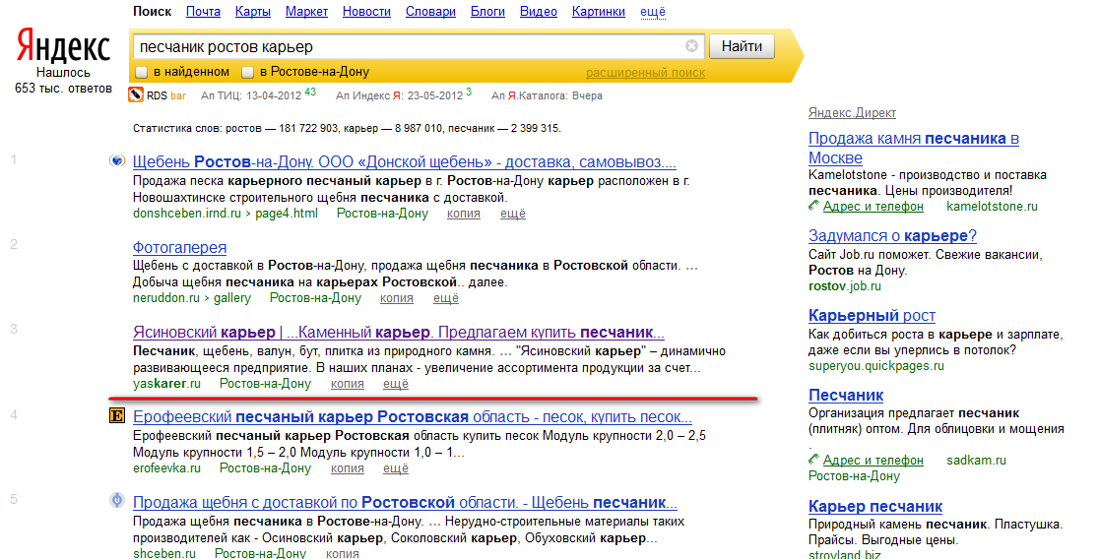Click the sadkam.ru link
The image size is (1099, 559).
click(x=976, y=461)
